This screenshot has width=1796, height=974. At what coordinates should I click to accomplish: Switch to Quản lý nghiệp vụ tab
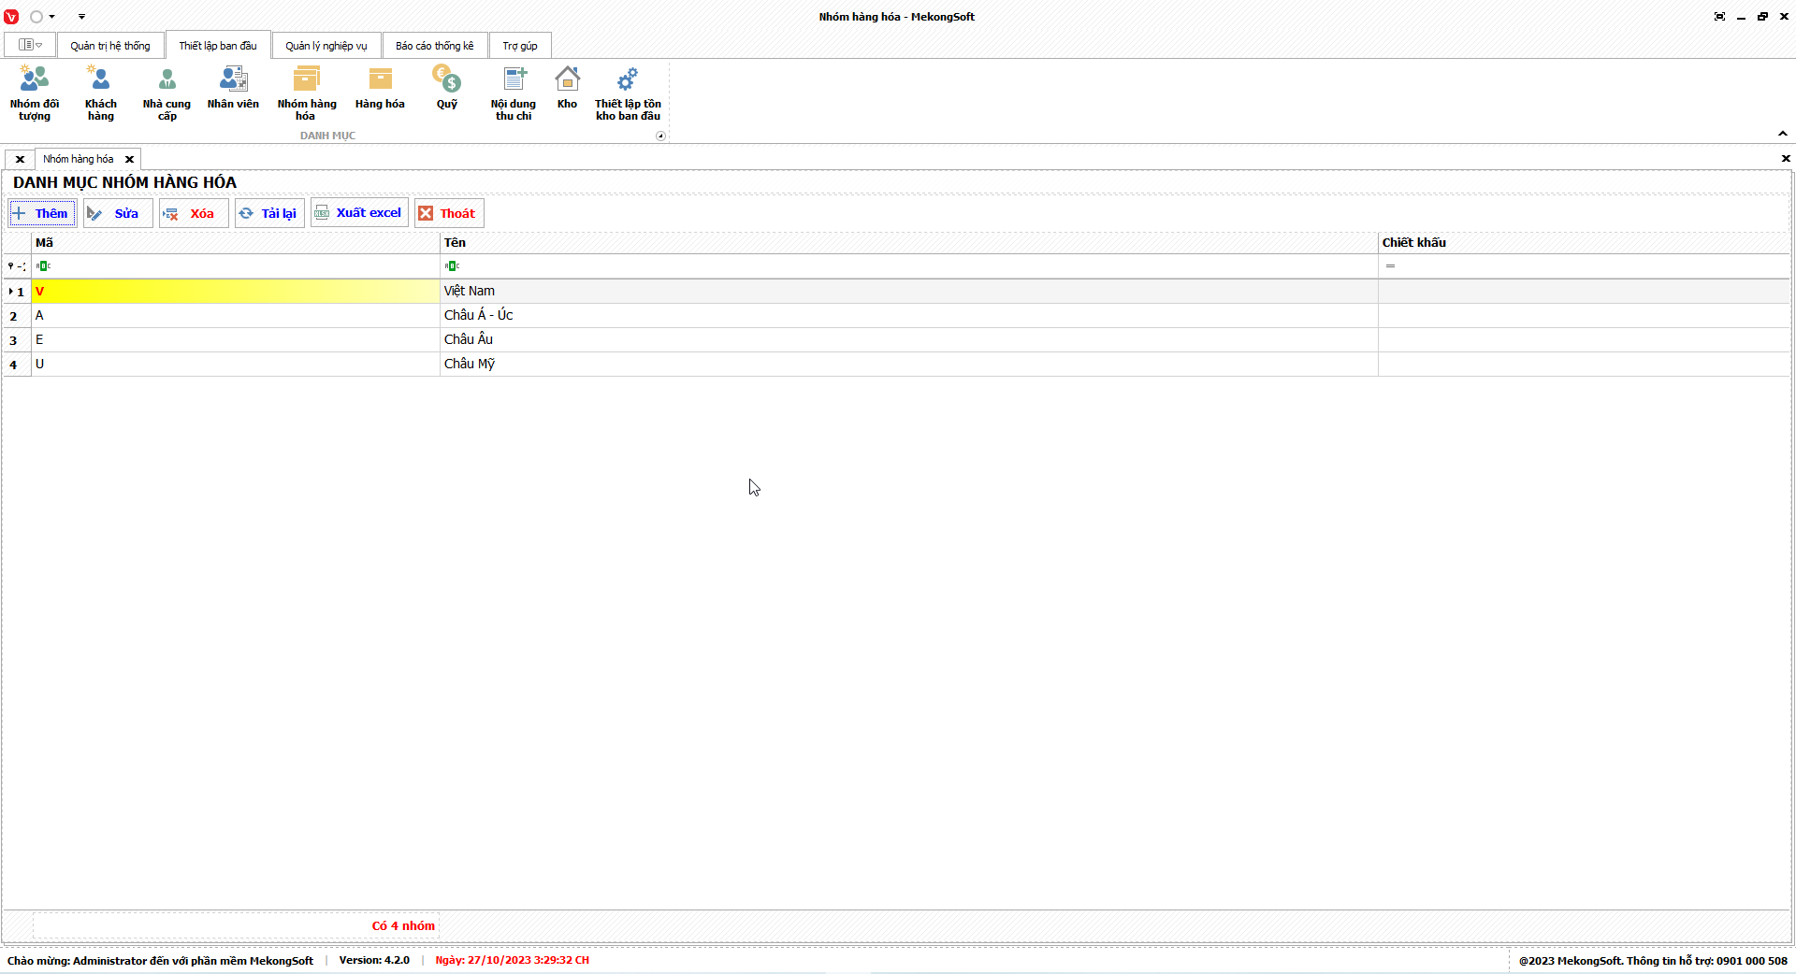click(326, 46)
